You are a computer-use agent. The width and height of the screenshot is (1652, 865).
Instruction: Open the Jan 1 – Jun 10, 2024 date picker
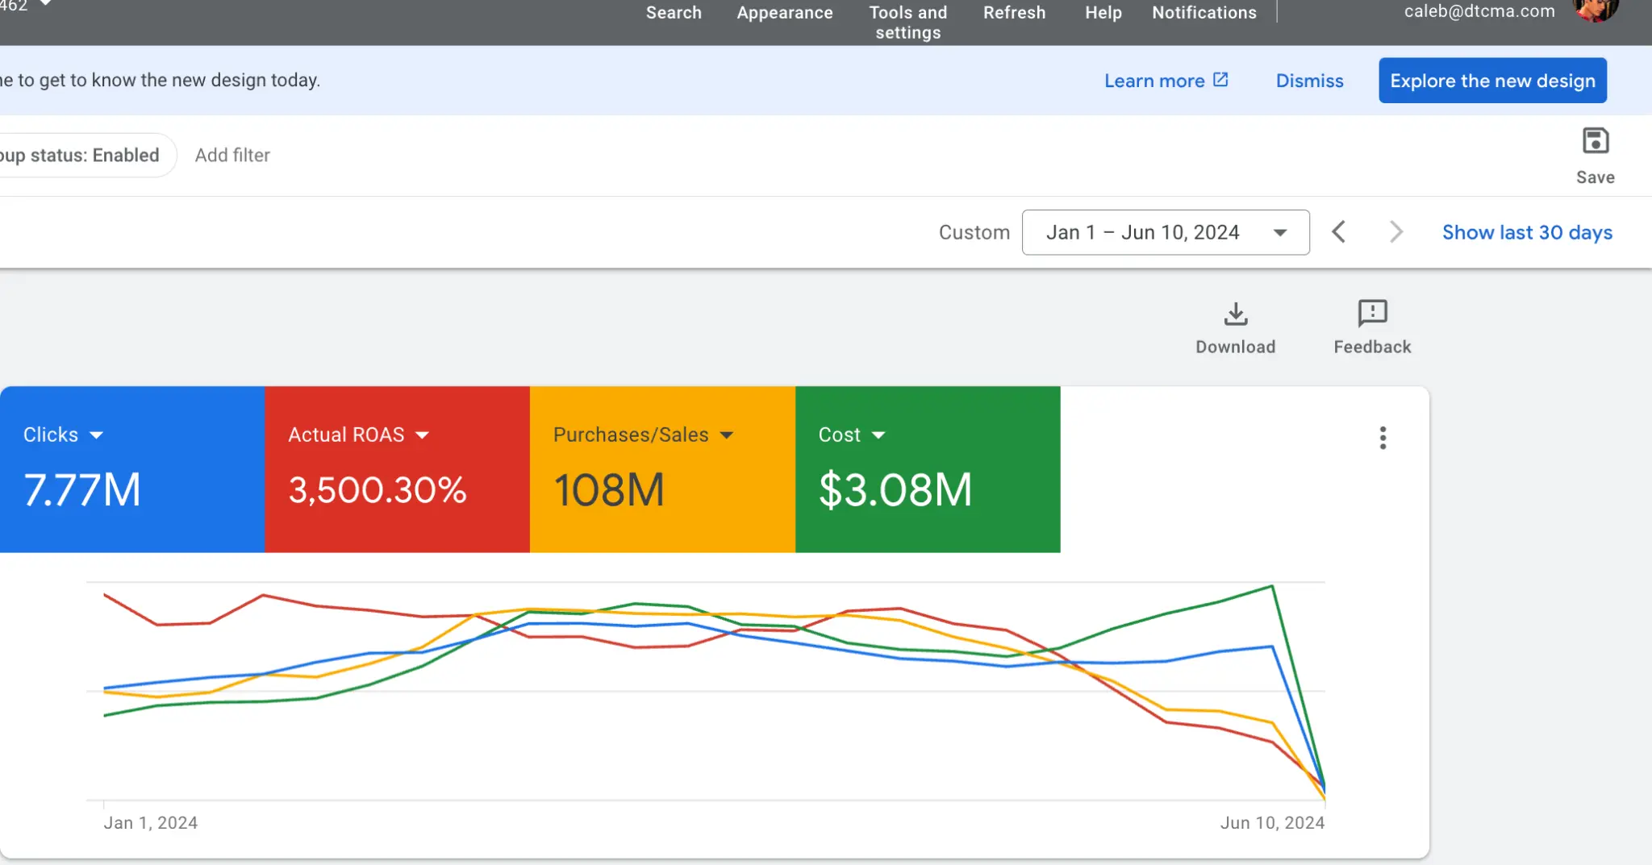(1165, 232)
